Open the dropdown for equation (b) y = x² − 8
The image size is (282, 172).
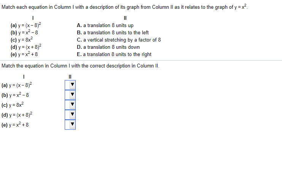(x=70, y=95)
